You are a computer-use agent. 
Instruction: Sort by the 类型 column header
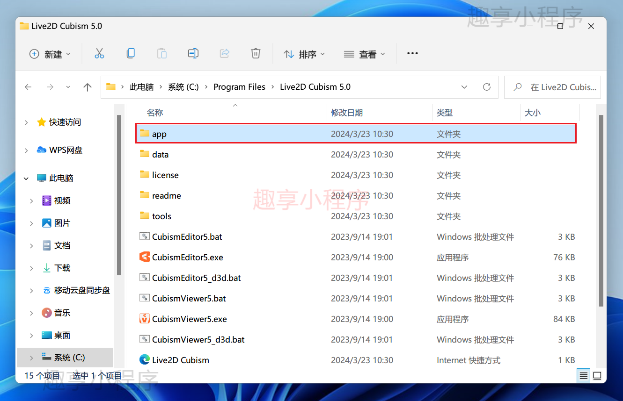(x=445, y=113)
